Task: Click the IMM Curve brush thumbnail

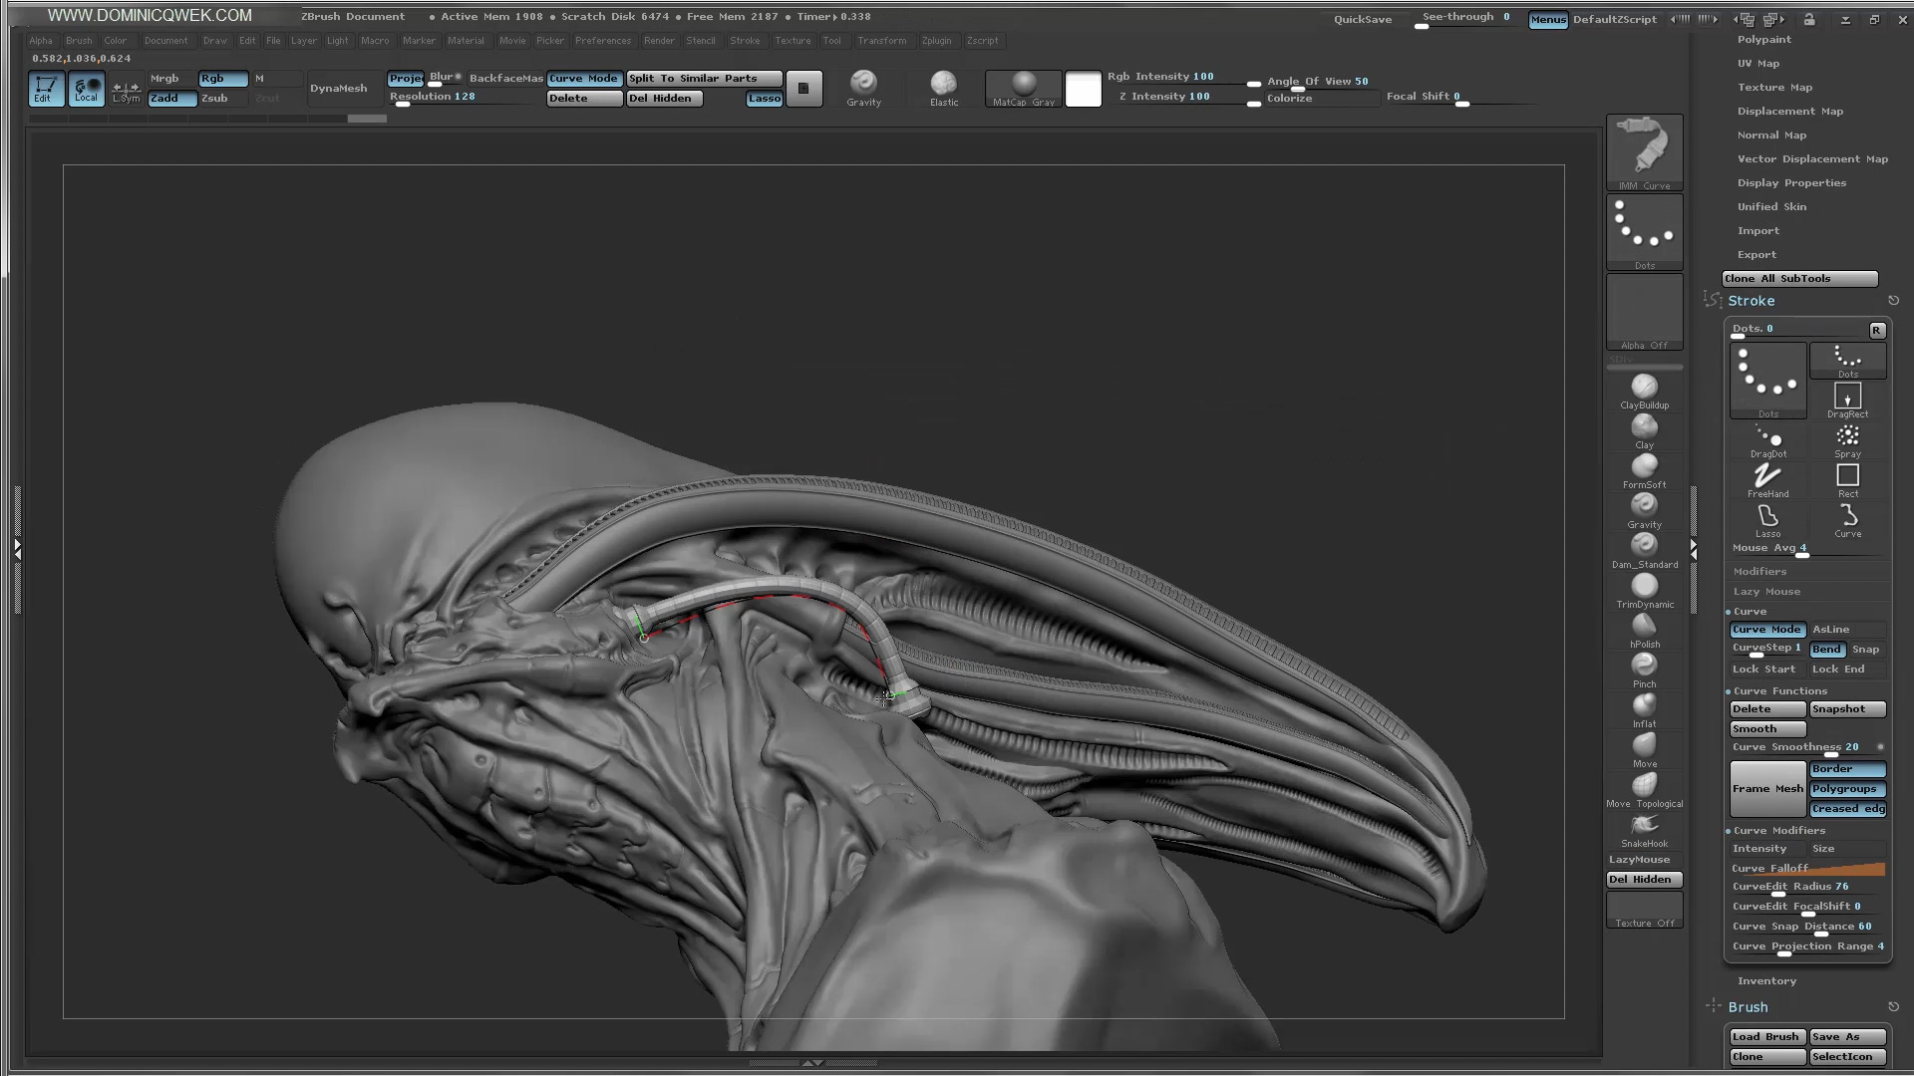Action: coord(1644,149)
